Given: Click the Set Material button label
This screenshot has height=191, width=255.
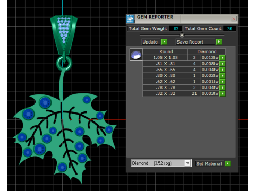Looking at the screenshot, I should tap(209, 164).
